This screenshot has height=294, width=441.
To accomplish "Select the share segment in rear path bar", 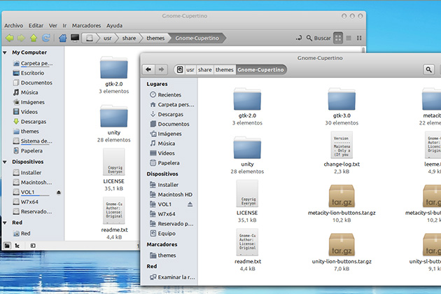I will coord(129,38).
